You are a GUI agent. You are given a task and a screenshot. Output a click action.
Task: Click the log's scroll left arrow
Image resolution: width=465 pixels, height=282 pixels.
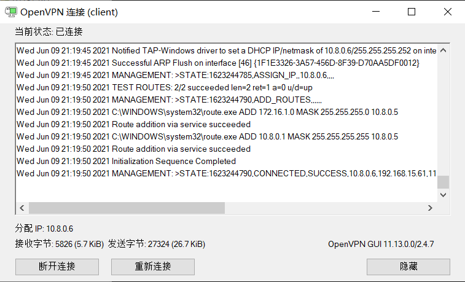coord(21,208)
